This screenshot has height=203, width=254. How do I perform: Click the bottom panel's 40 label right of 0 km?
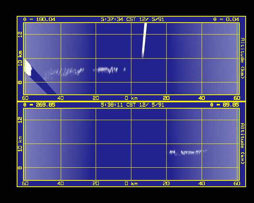pos(202,184)
